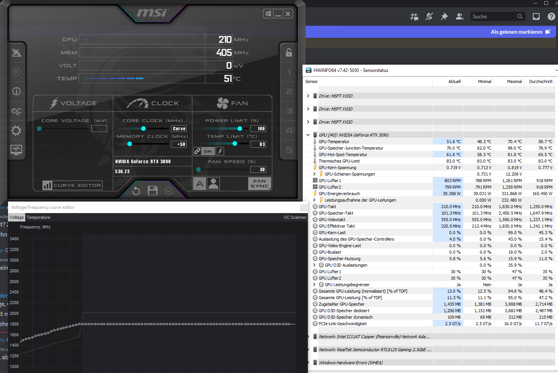Viewport: 558px width, 373px height.
Task: Click the Sensor column header in HWiNFO
Action: [x=368, y=81]
